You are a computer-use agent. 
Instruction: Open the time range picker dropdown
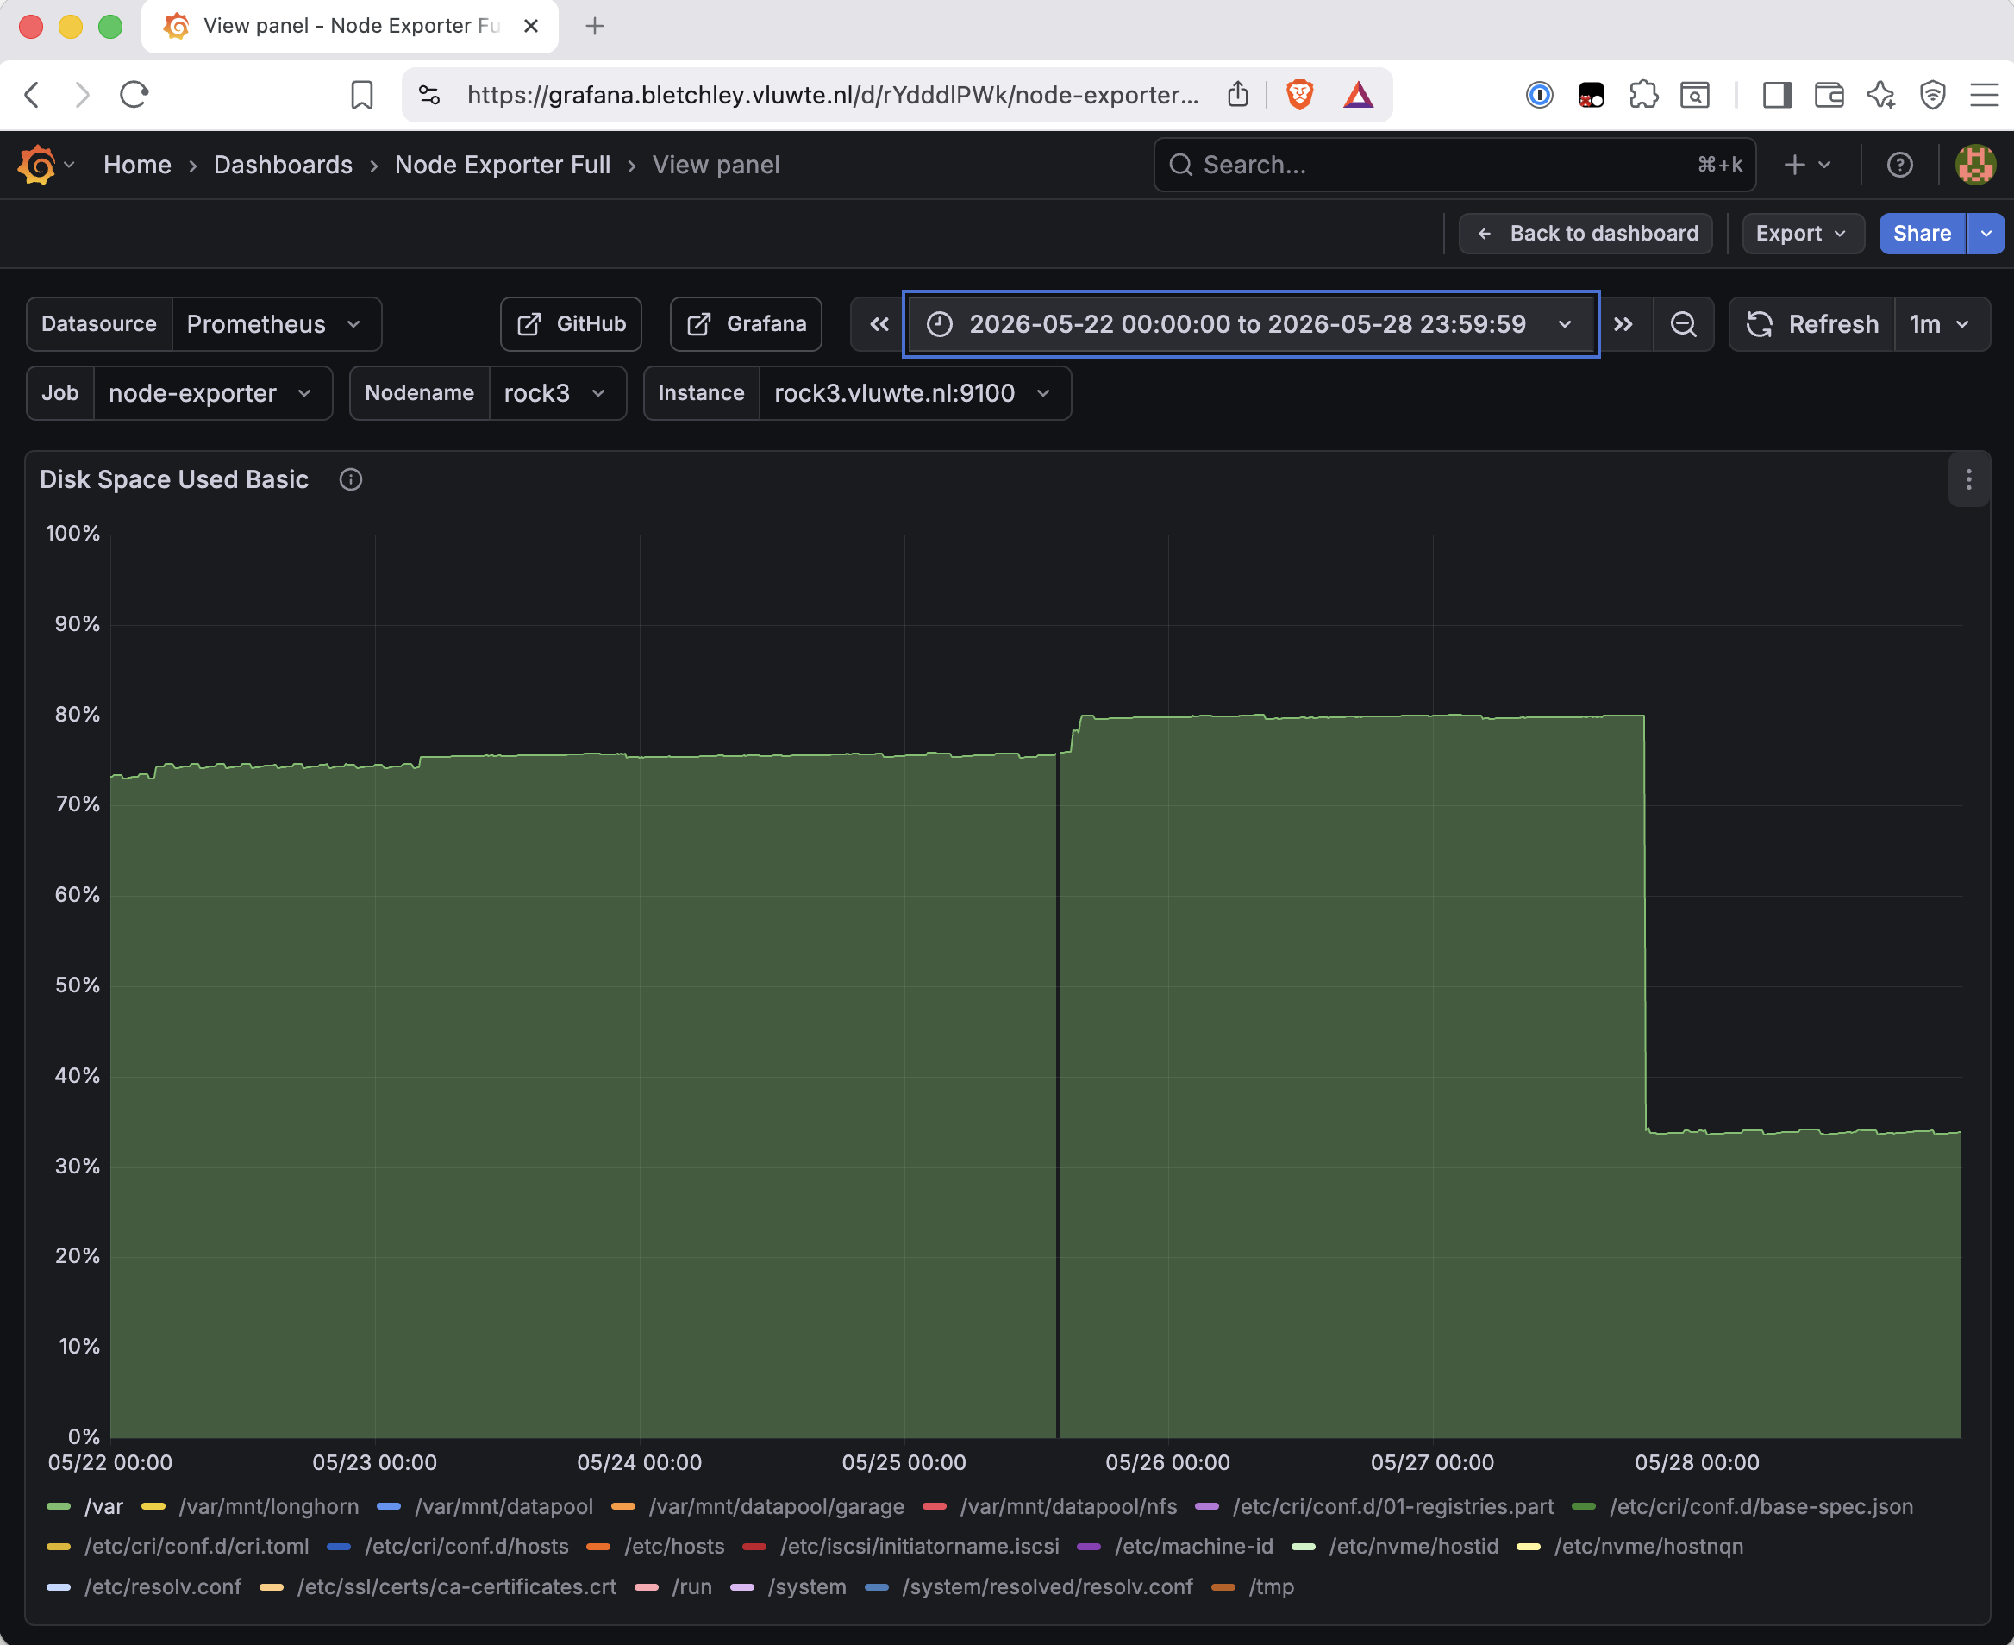[x=1250, y=325]
